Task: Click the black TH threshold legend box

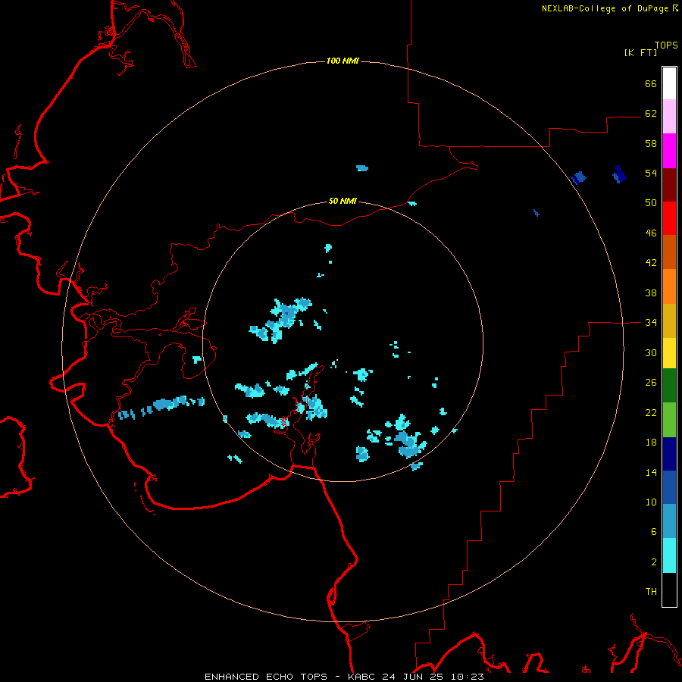Action: click(x=669, y=590)
